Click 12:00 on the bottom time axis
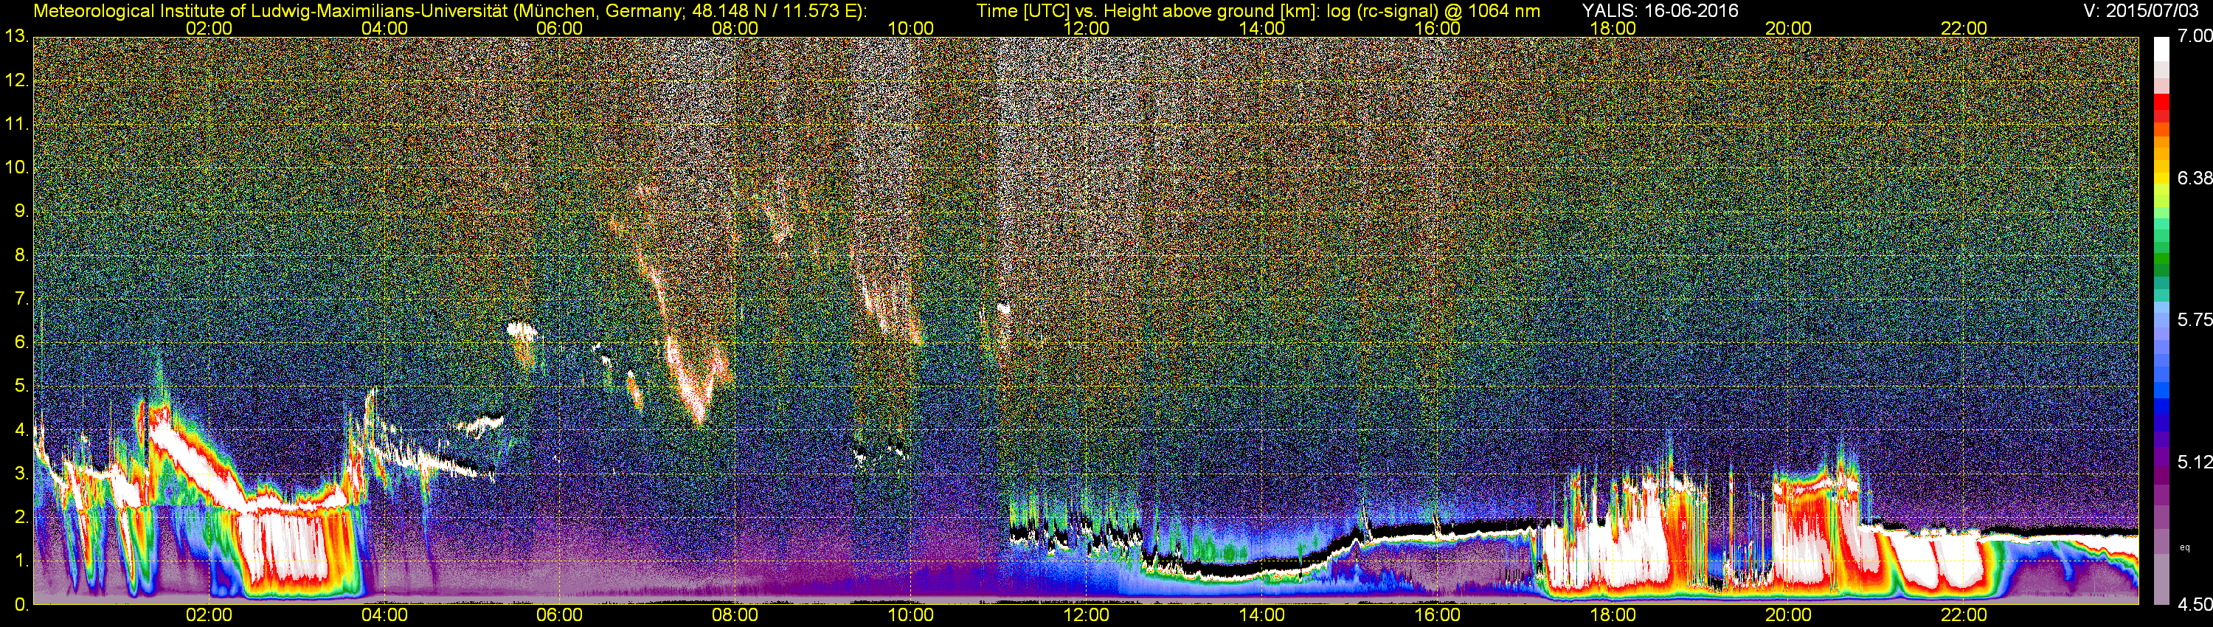 point(1086,615)
